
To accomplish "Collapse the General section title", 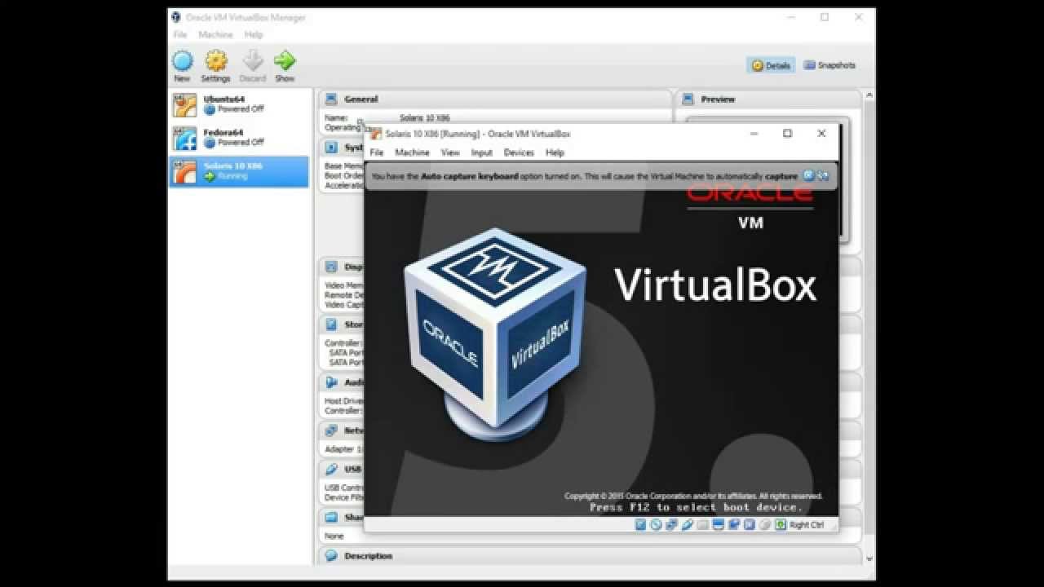I will [x=361, y=99].
